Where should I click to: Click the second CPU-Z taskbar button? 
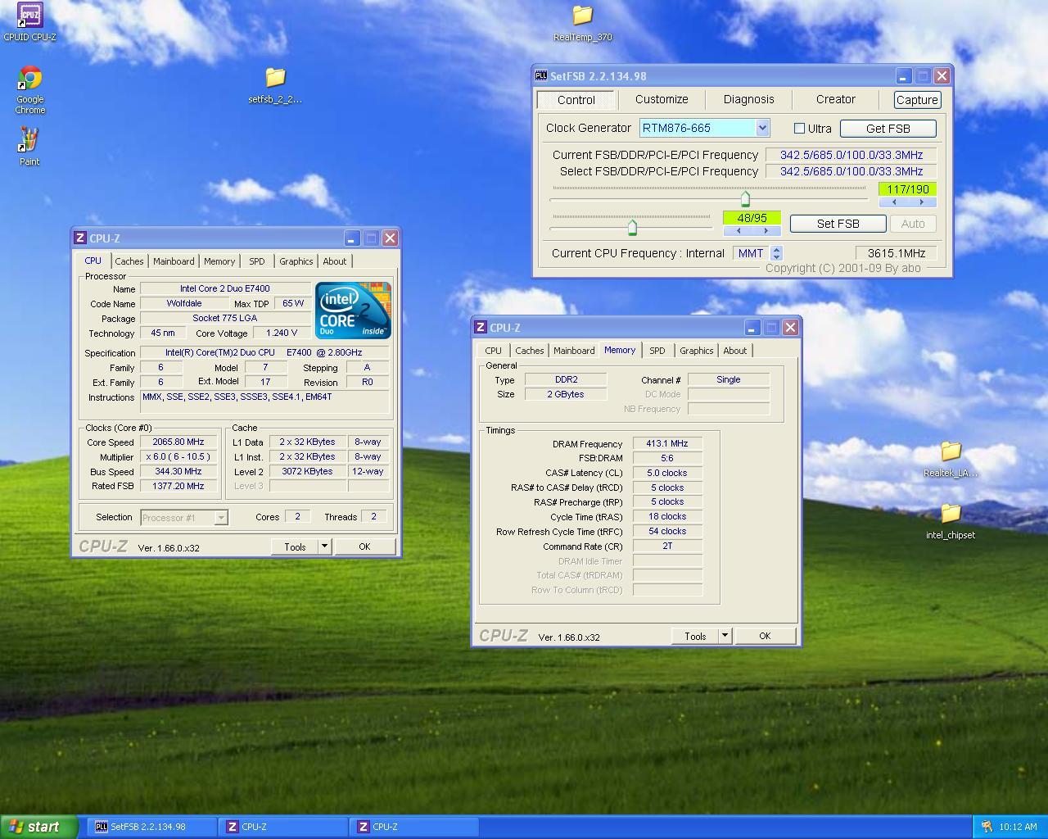414,827
